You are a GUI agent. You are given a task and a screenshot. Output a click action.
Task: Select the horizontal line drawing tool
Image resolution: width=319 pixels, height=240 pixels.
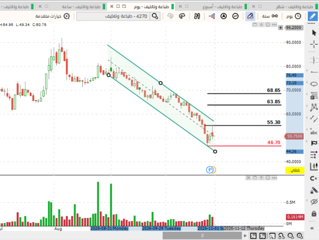[x=314, y=72]
